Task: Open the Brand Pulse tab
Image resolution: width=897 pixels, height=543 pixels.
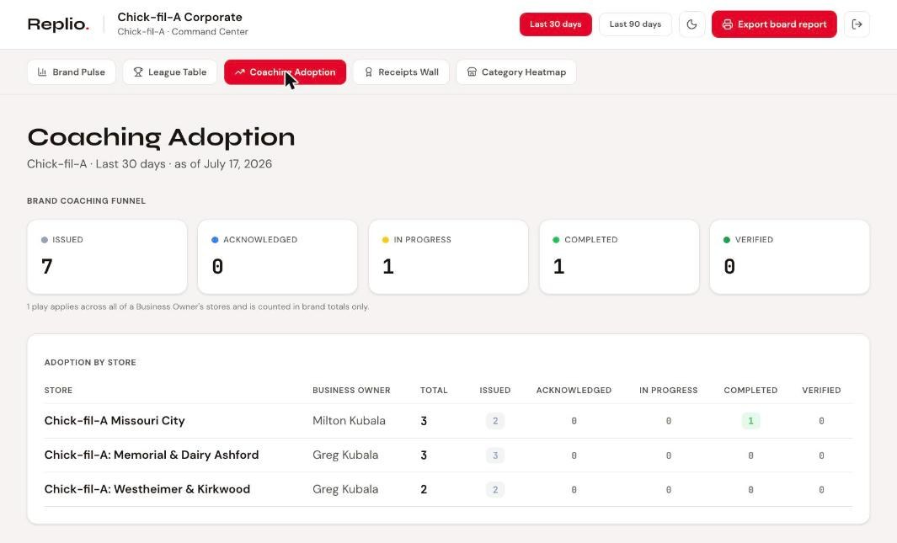Action: click(x=72, y=72)
